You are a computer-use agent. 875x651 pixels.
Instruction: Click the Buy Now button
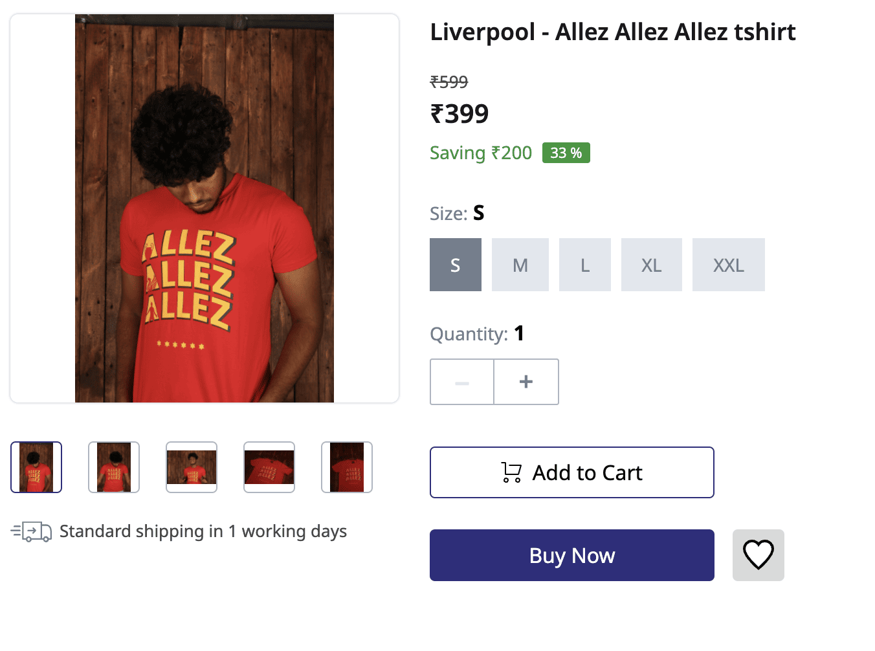click(x=572, y=555)
